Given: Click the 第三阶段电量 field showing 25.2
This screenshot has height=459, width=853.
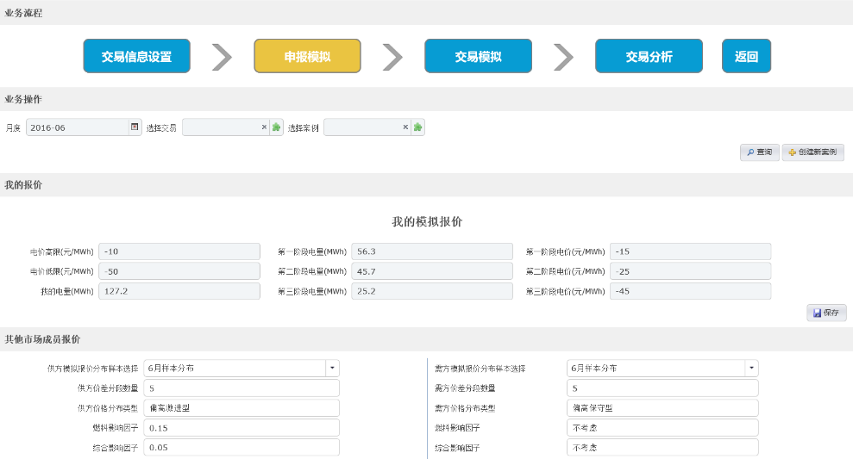Looking at the screenshot, I should [432, 291].
